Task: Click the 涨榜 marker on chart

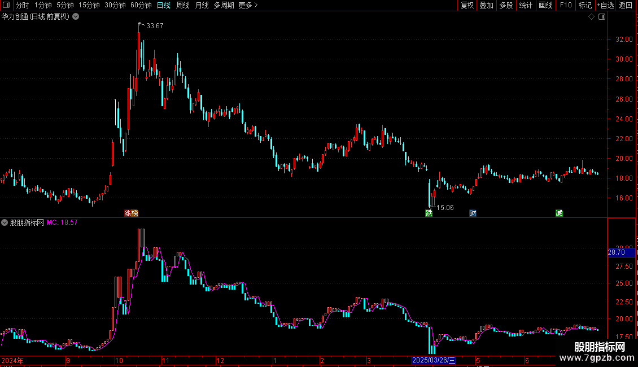Action: point(131,213)
